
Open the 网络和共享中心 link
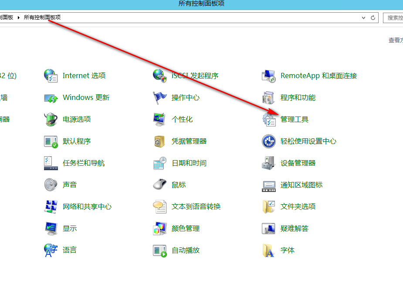point(87,207)
